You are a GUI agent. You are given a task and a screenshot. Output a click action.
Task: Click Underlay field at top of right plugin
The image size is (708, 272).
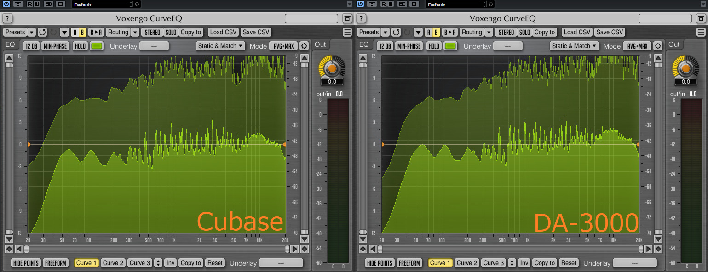click(508, 46)
